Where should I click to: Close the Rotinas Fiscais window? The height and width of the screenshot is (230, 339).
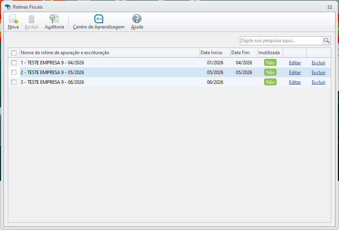pyautogui.click(x=330, y=7)
